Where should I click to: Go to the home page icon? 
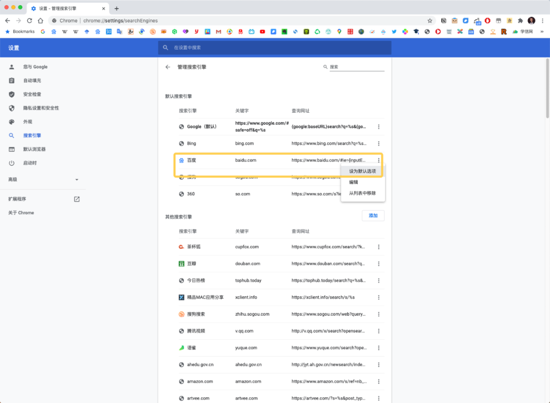41,21
